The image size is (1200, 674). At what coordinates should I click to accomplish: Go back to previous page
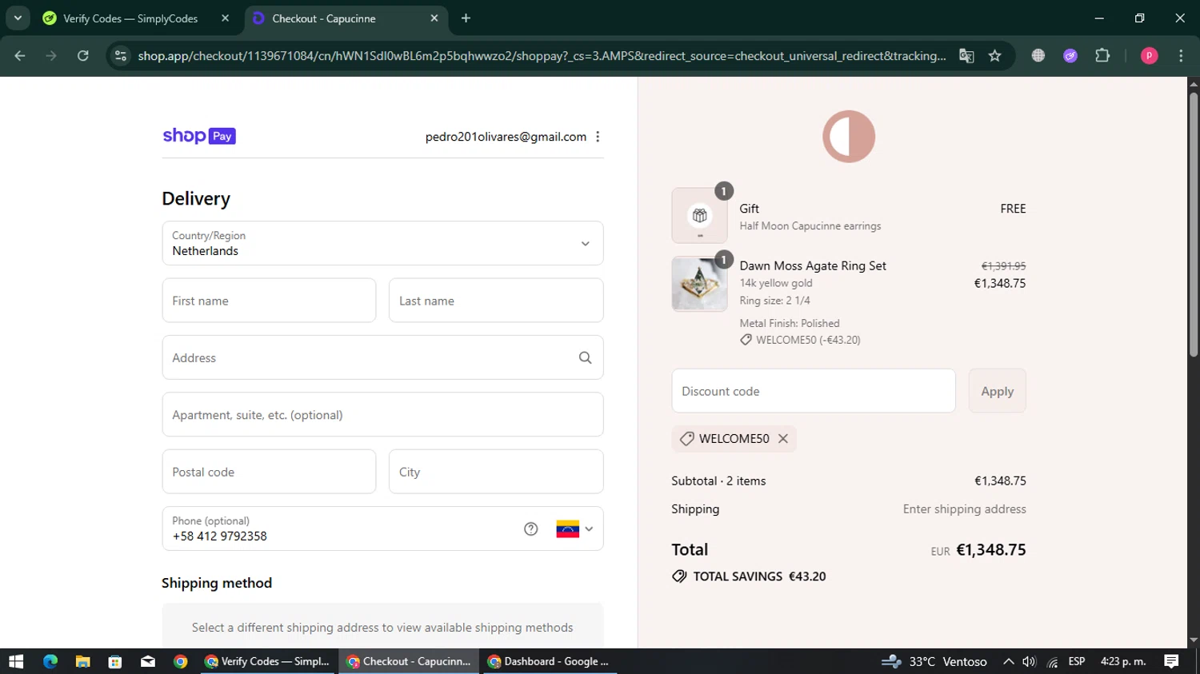point(20,56)
